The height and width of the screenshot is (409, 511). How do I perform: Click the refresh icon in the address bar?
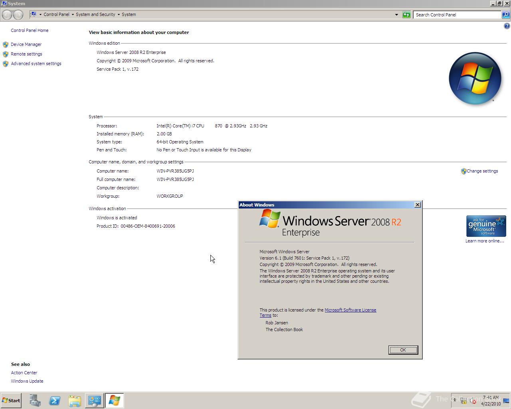pyautogui.click(x=406, y=15)
